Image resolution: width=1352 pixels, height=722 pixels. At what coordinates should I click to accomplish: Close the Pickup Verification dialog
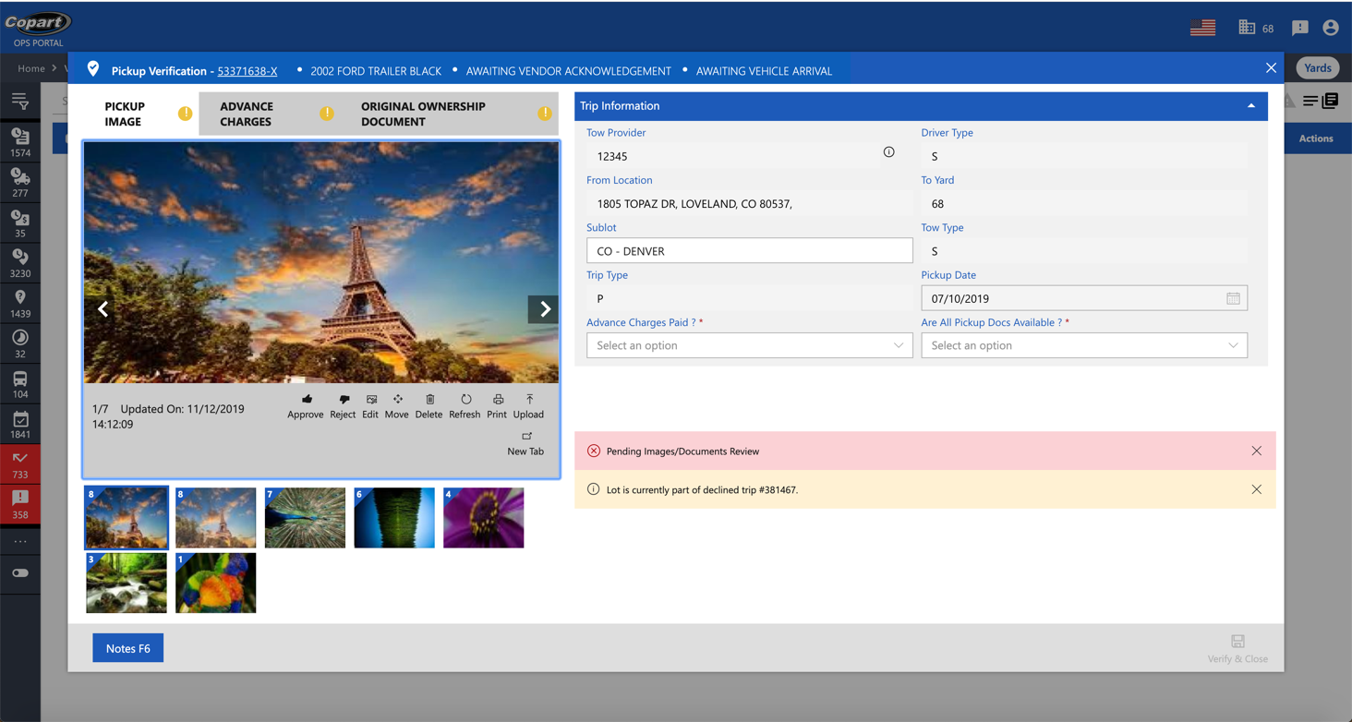(1271, 68)
